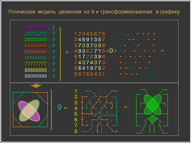Click row label 4. in pattern grid
This screenshot has height=143, width=191.
[76, 108]
